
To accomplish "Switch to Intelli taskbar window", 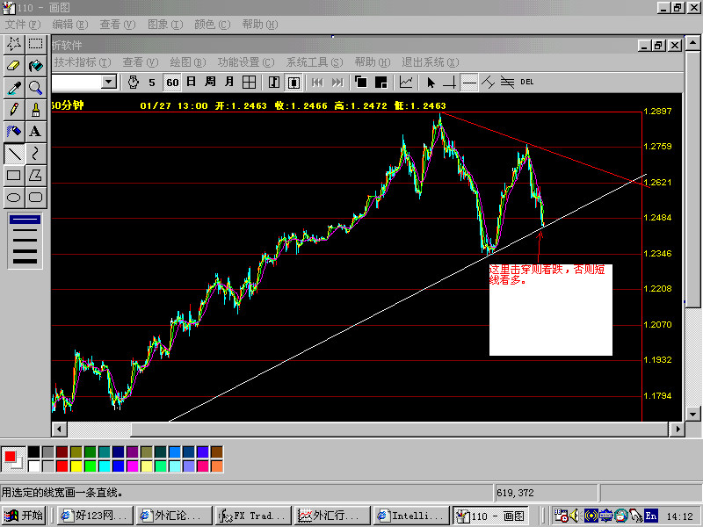I will [x=411, y=516].
